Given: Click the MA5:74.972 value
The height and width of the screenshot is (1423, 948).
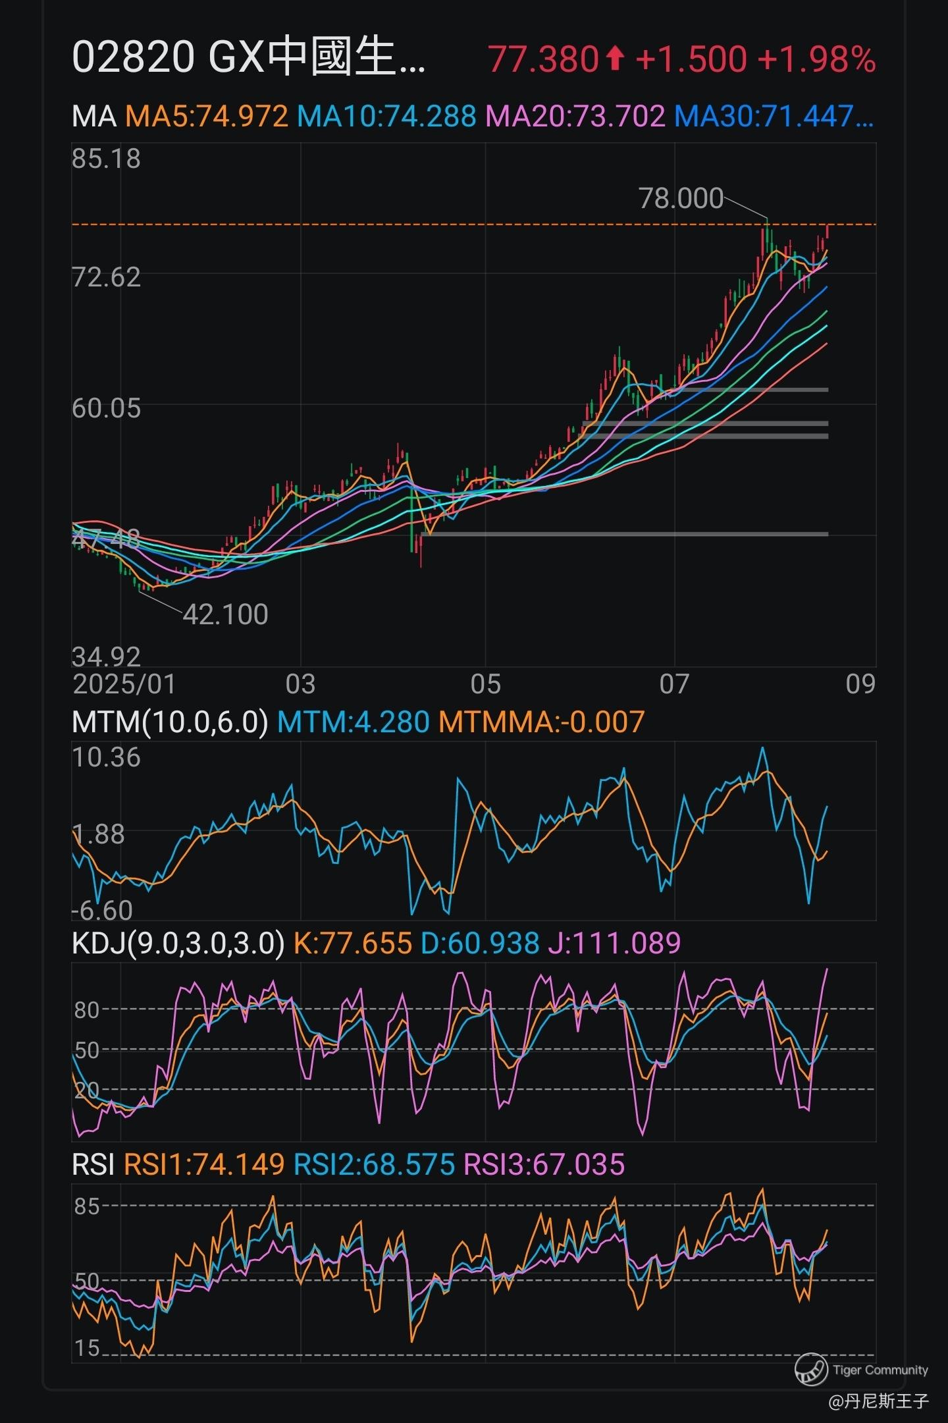Looking at the screenshot, I should (207, 117).
